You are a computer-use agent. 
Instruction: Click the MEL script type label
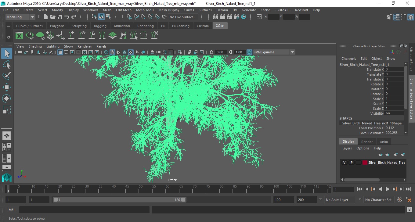[12, 210]
